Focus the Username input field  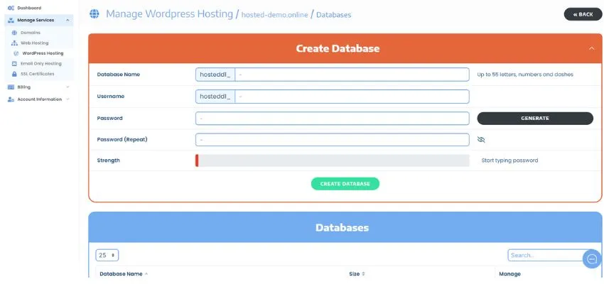352,97
